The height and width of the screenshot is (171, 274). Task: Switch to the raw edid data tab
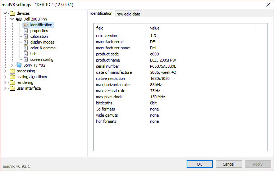pyautogui.click(x=128, y=14)
